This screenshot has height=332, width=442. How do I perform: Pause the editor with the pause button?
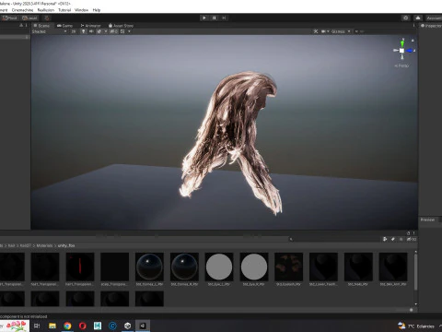[x=214, y=18]
